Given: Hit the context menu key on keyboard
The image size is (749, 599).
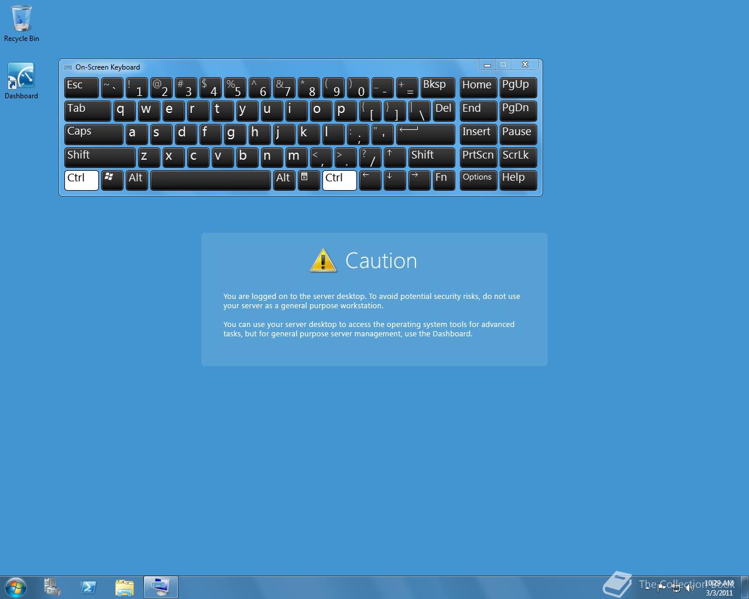Looking at the screenshot, I should click(309, 180).
